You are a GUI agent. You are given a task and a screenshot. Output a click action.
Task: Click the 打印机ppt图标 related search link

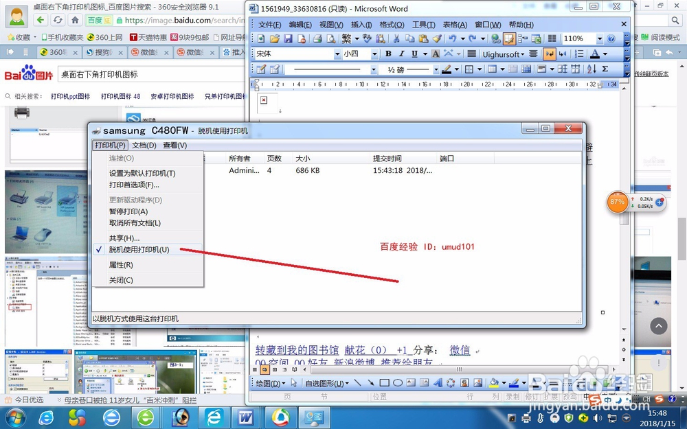(71, 96)
